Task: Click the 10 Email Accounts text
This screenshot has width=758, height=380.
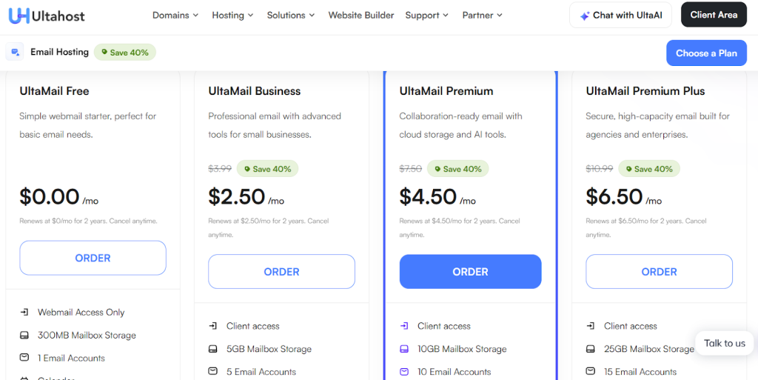Action: coord(455,371)
